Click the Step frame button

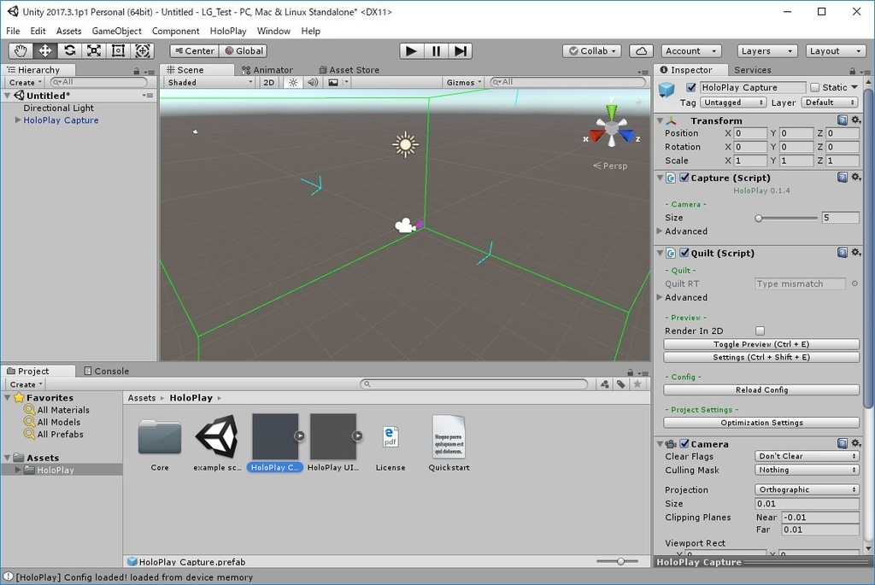[461, 50]
